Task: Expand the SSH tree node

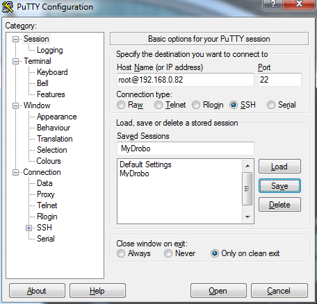Action: click(29, 228)
